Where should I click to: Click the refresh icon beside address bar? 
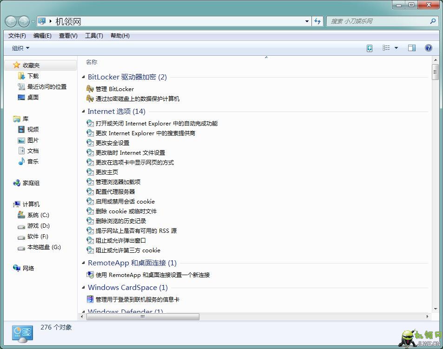(317, 21)
